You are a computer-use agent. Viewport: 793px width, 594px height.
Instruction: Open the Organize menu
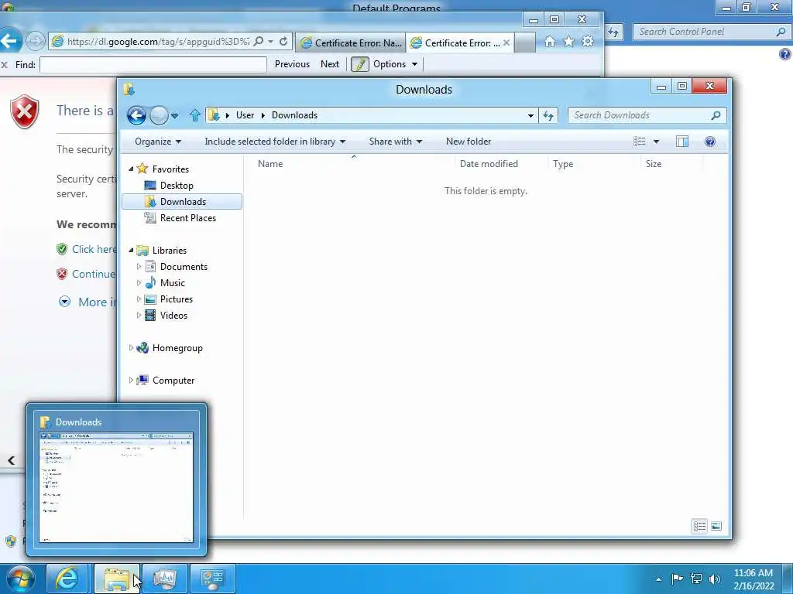coord(158,142)
